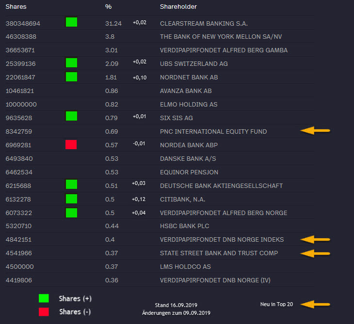354x324 pixels.
Task: Select LMS HOLDCO AS name
Action: [x=185, y=266]
